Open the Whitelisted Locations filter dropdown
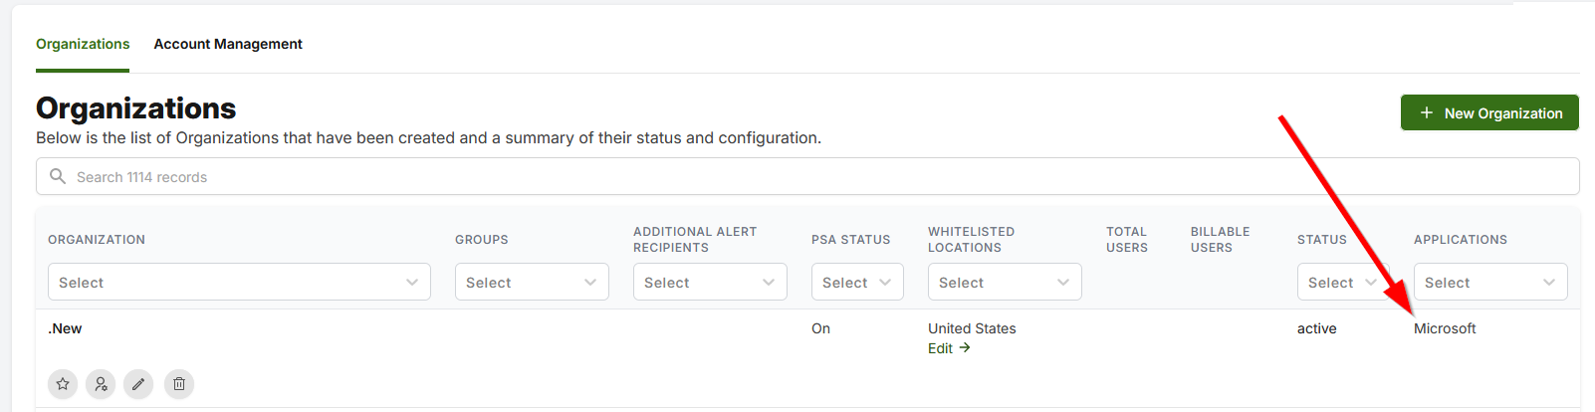 click(x=1005, y=282)
